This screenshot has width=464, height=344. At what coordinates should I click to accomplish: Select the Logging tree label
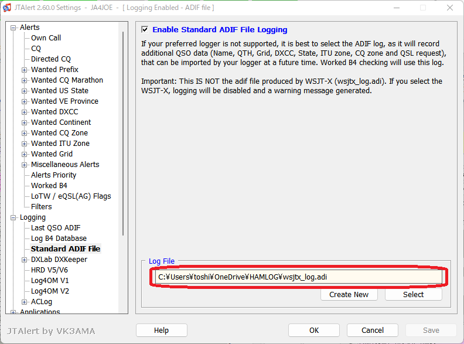(x=33, y=217)
